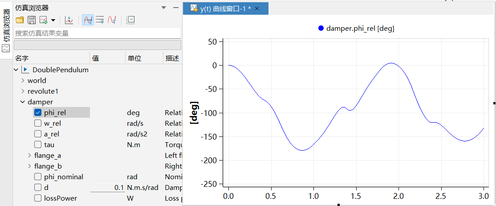Click the collapse all tree icon
496x206 pixels.
coord(130,20)
